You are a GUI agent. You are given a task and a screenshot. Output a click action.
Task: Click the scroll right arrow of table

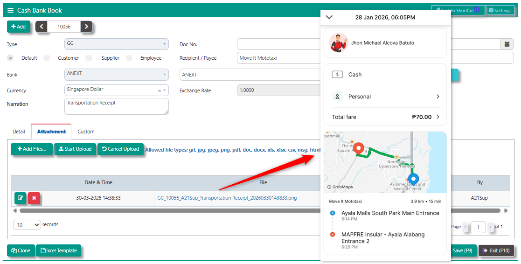(506, 210)
